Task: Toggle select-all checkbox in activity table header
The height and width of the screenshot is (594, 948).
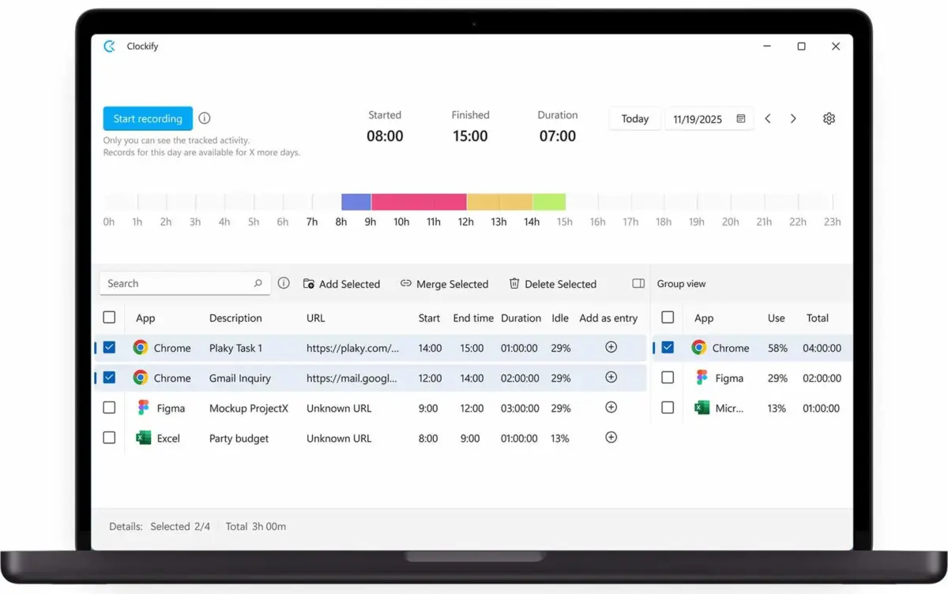Action: [109, 317]
